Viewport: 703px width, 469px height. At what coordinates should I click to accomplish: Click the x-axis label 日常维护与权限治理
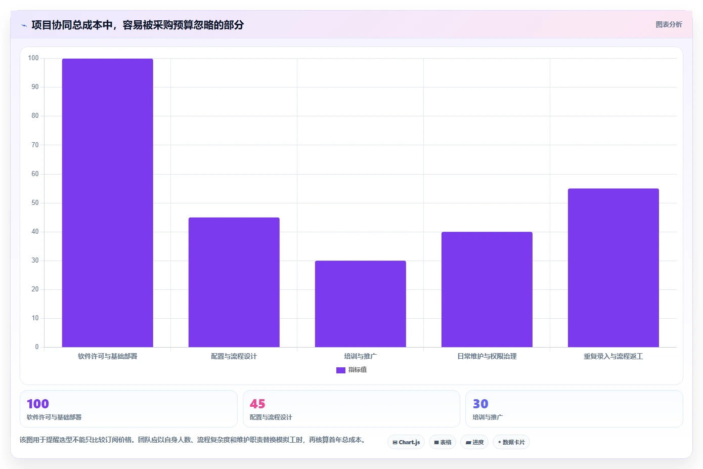coord(487,356)
